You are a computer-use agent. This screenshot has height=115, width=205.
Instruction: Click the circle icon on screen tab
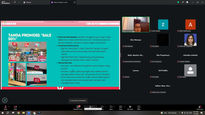(x=75, y=2)
